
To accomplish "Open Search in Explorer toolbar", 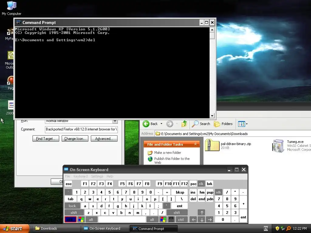I will pos(201,124).
